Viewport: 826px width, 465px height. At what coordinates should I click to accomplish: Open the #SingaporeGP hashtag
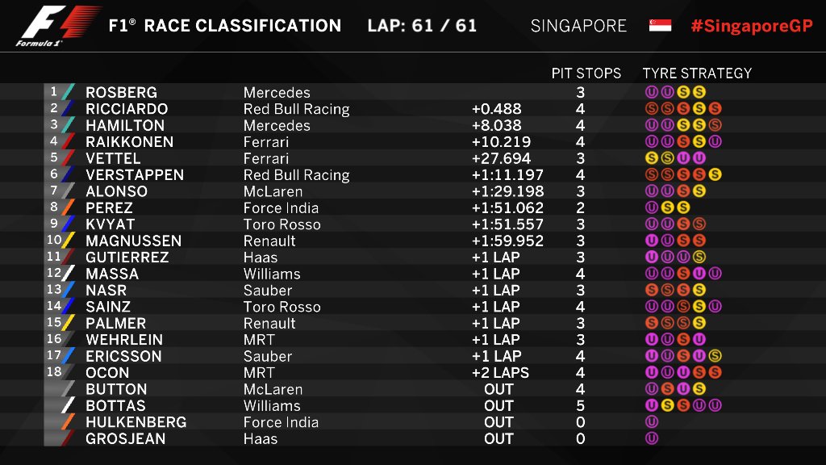[751, 26]
